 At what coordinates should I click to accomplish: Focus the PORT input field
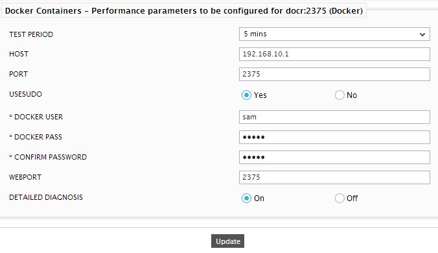(x=334, y=75)
